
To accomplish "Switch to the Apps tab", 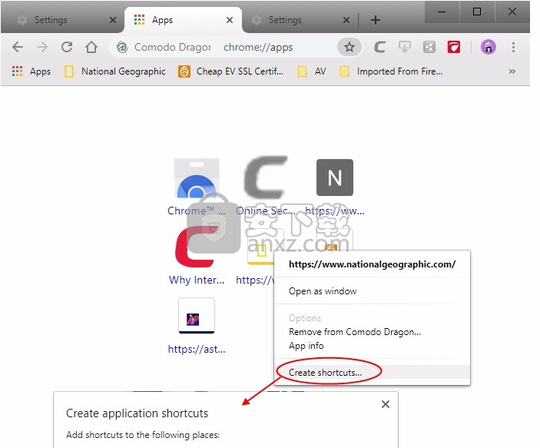I will coord(183,20).
